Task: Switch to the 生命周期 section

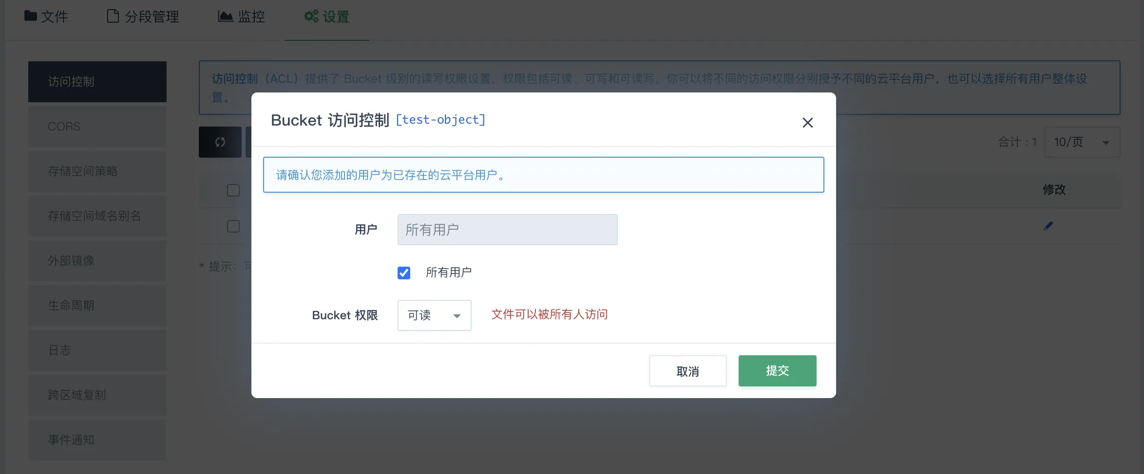Action: (x=97, y=305)
